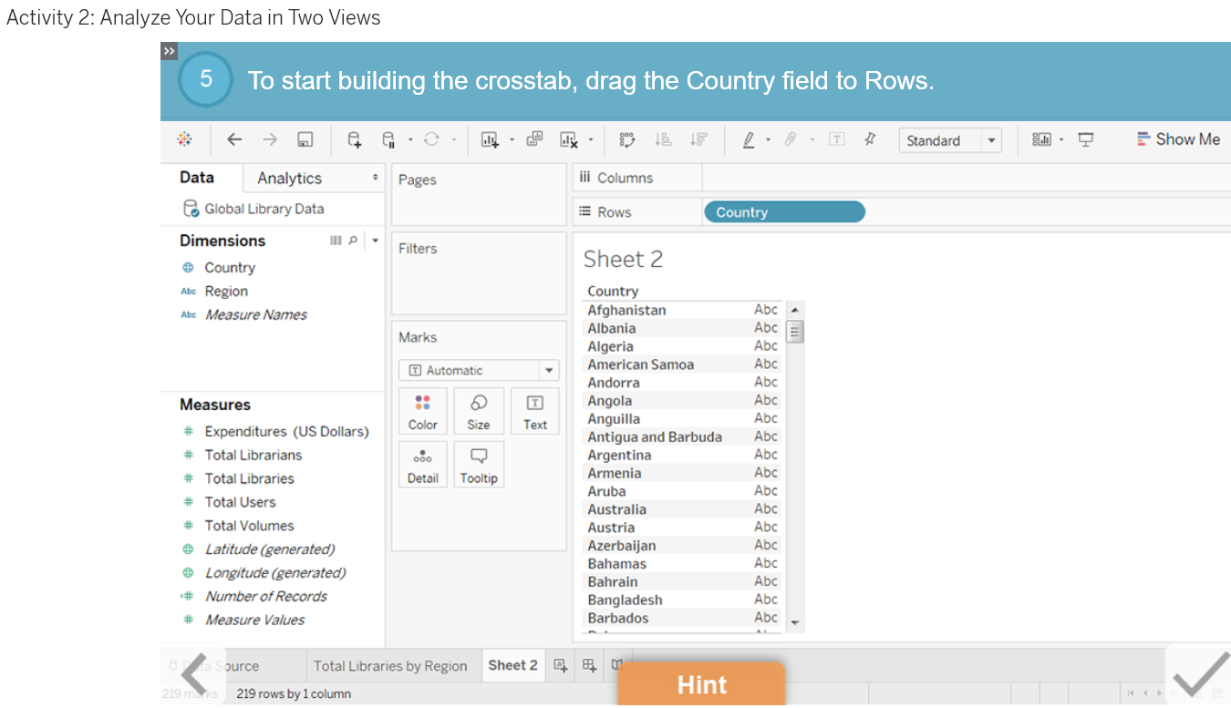Click the Text button on the Marks card
Image resolution: width=1231 pixels, height=708 pixels.
534,411
